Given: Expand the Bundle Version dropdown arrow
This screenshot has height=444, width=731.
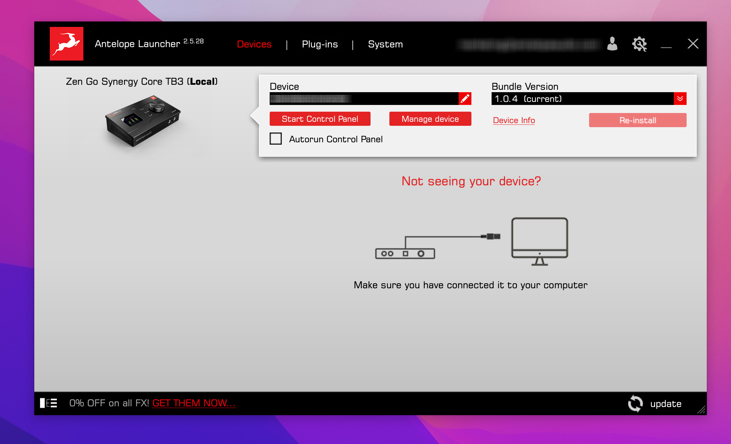Looking at the screenshot, I should 680,99.
